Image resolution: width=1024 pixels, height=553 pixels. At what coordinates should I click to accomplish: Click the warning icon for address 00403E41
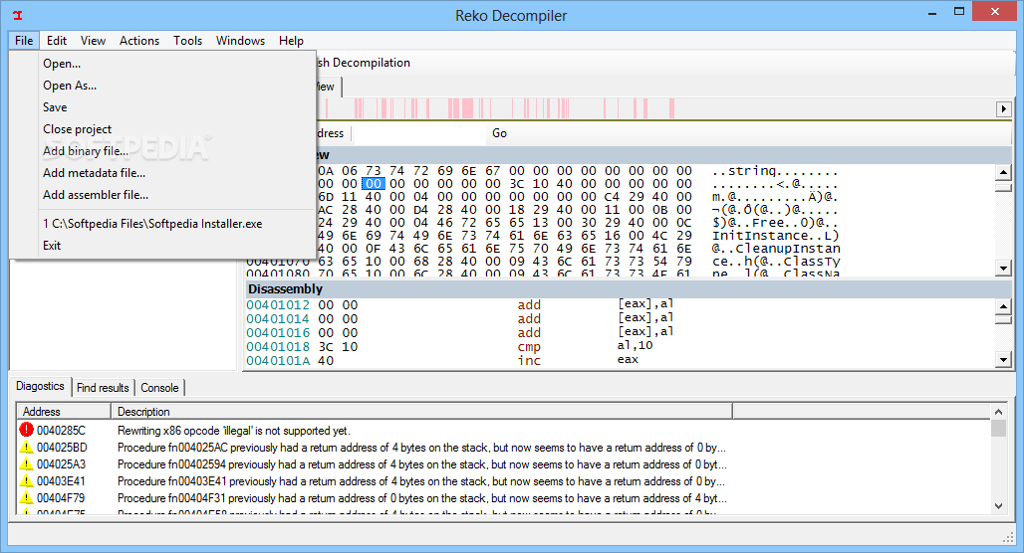[x=26, y=480]
